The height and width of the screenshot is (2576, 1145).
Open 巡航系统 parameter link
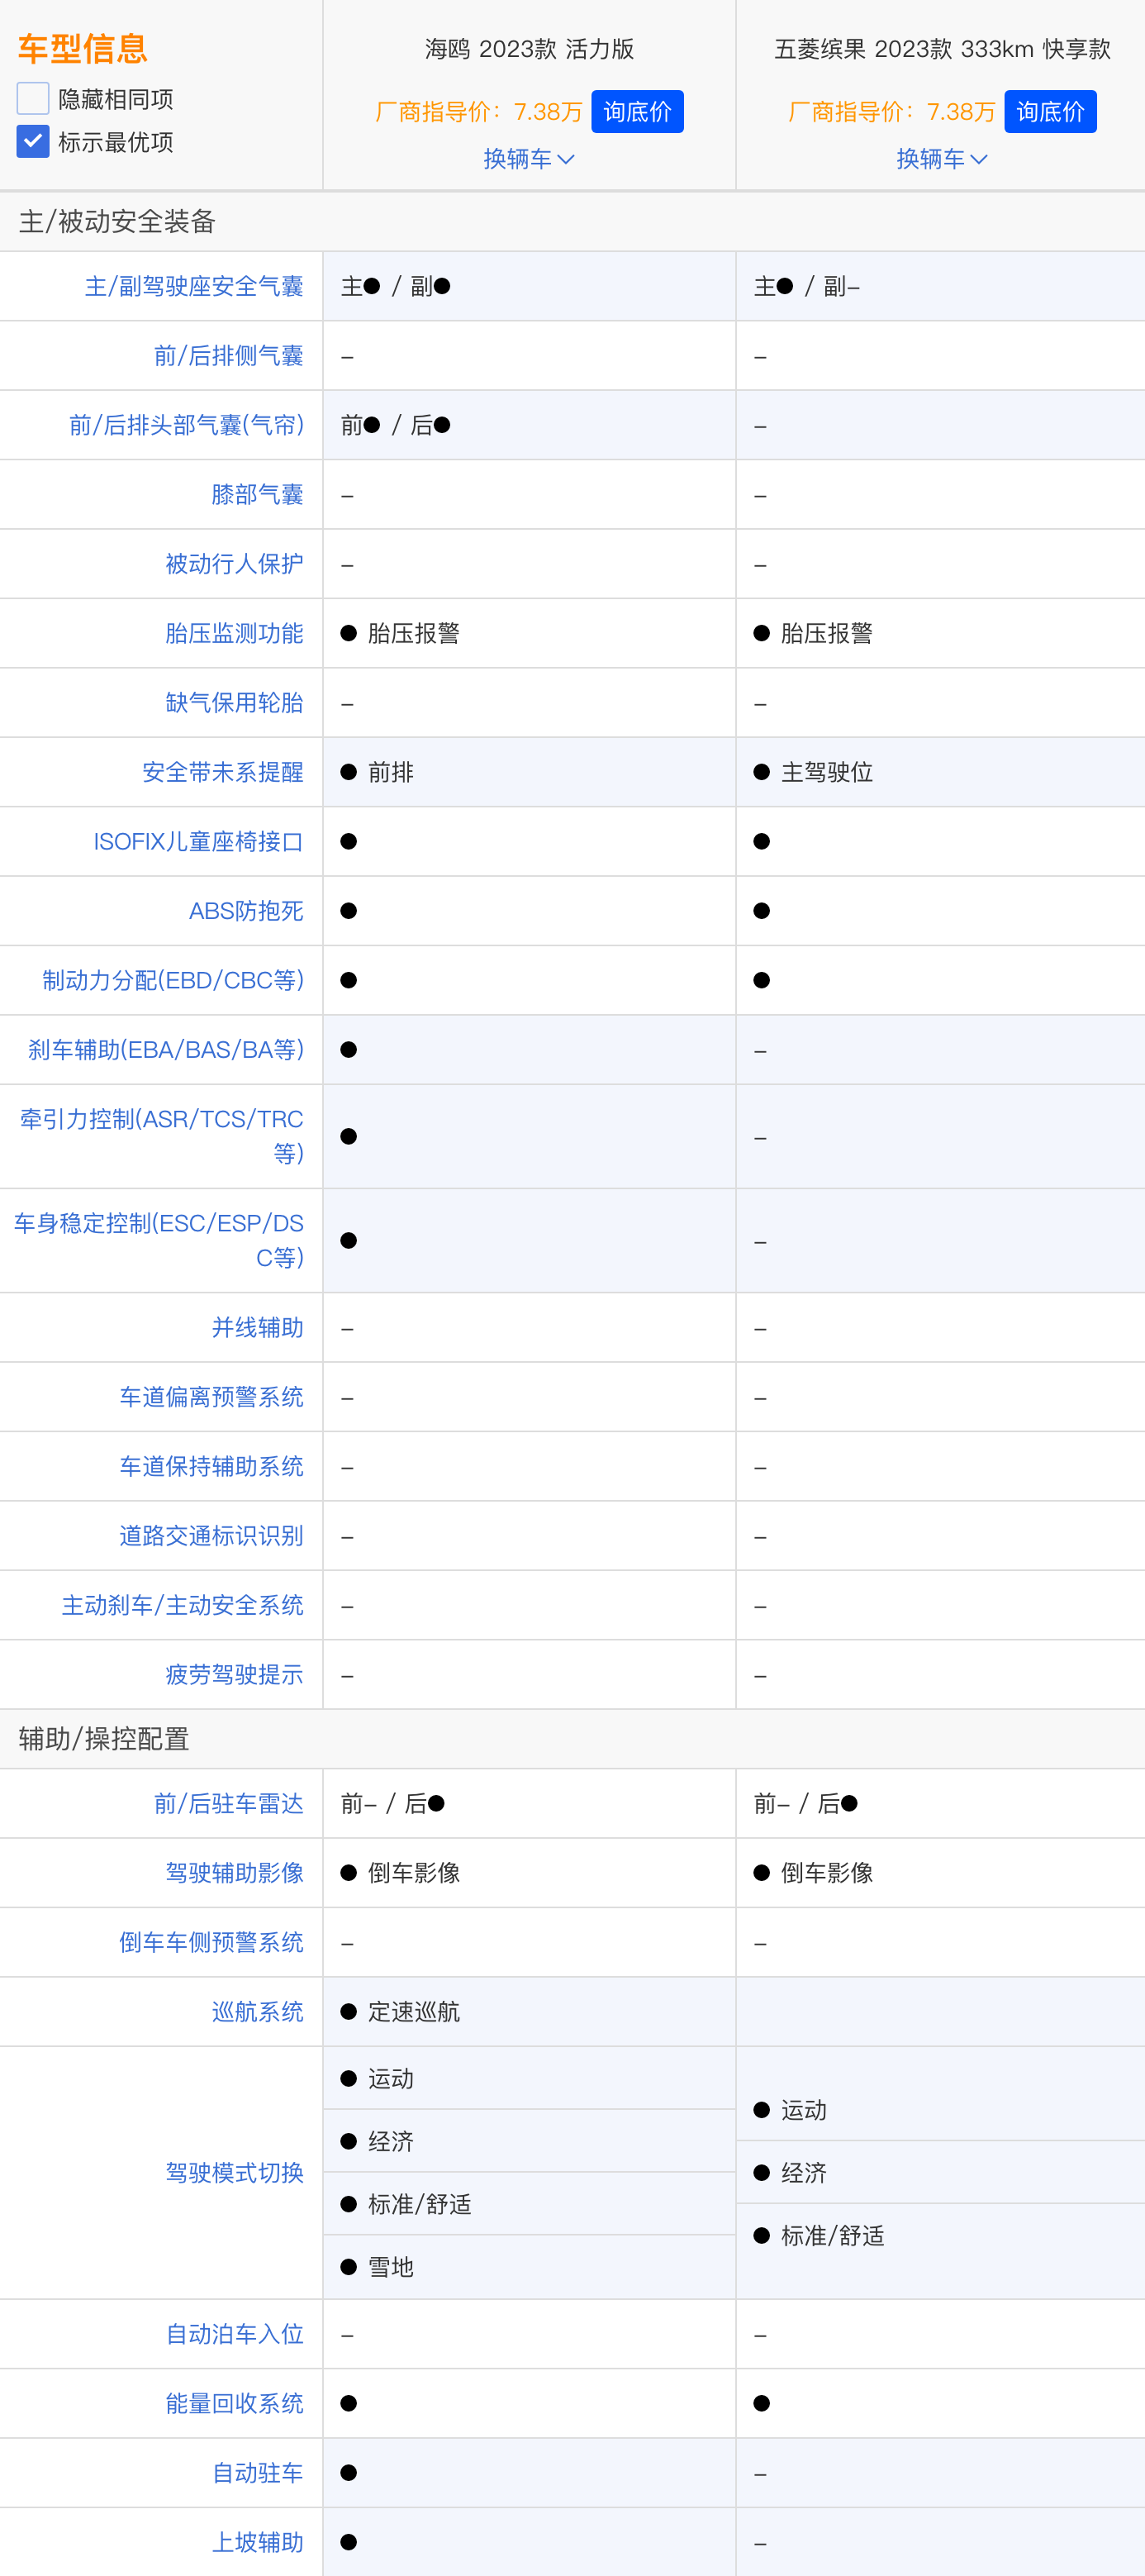tap(258, 2011)
